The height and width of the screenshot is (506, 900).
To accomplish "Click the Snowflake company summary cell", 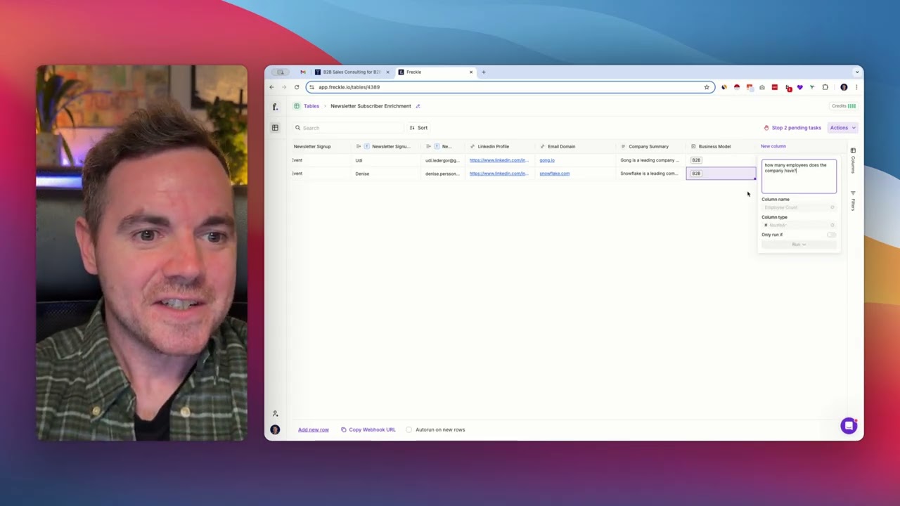I will (x=650, y=174).
